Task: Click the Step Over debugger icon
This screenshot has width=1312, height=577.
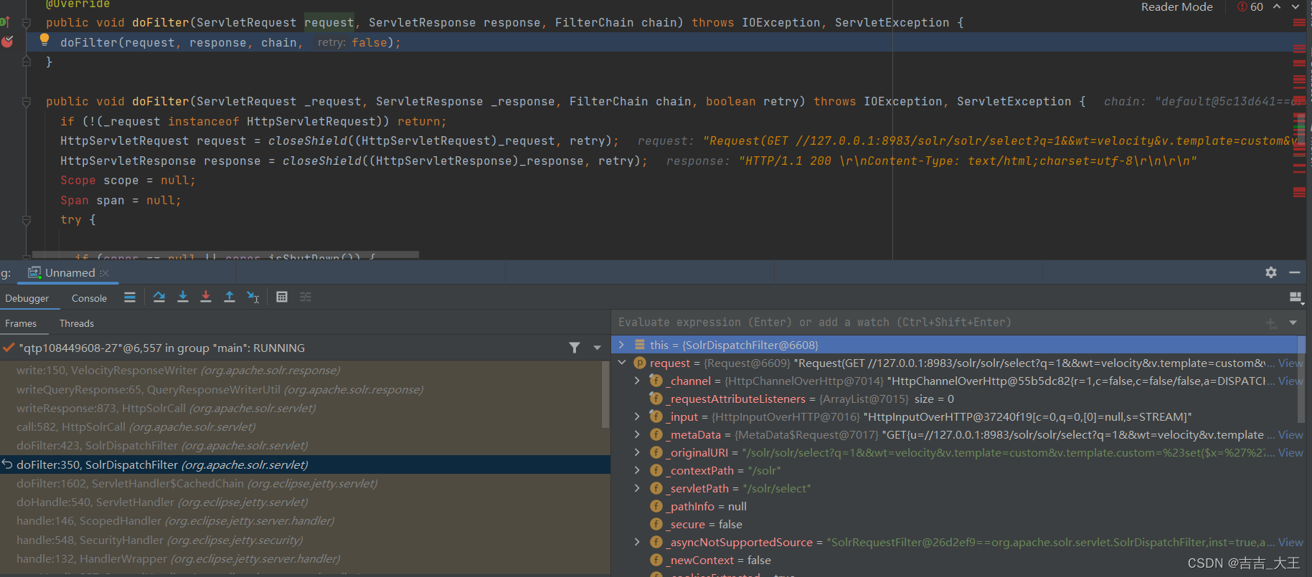Action: pyautogui.click(x=159, y=297)
